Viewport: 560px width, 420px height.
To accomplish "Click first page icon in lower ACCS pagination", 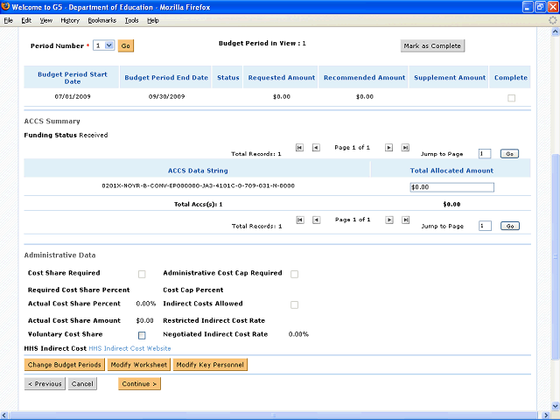I will (x=300, y=220).
